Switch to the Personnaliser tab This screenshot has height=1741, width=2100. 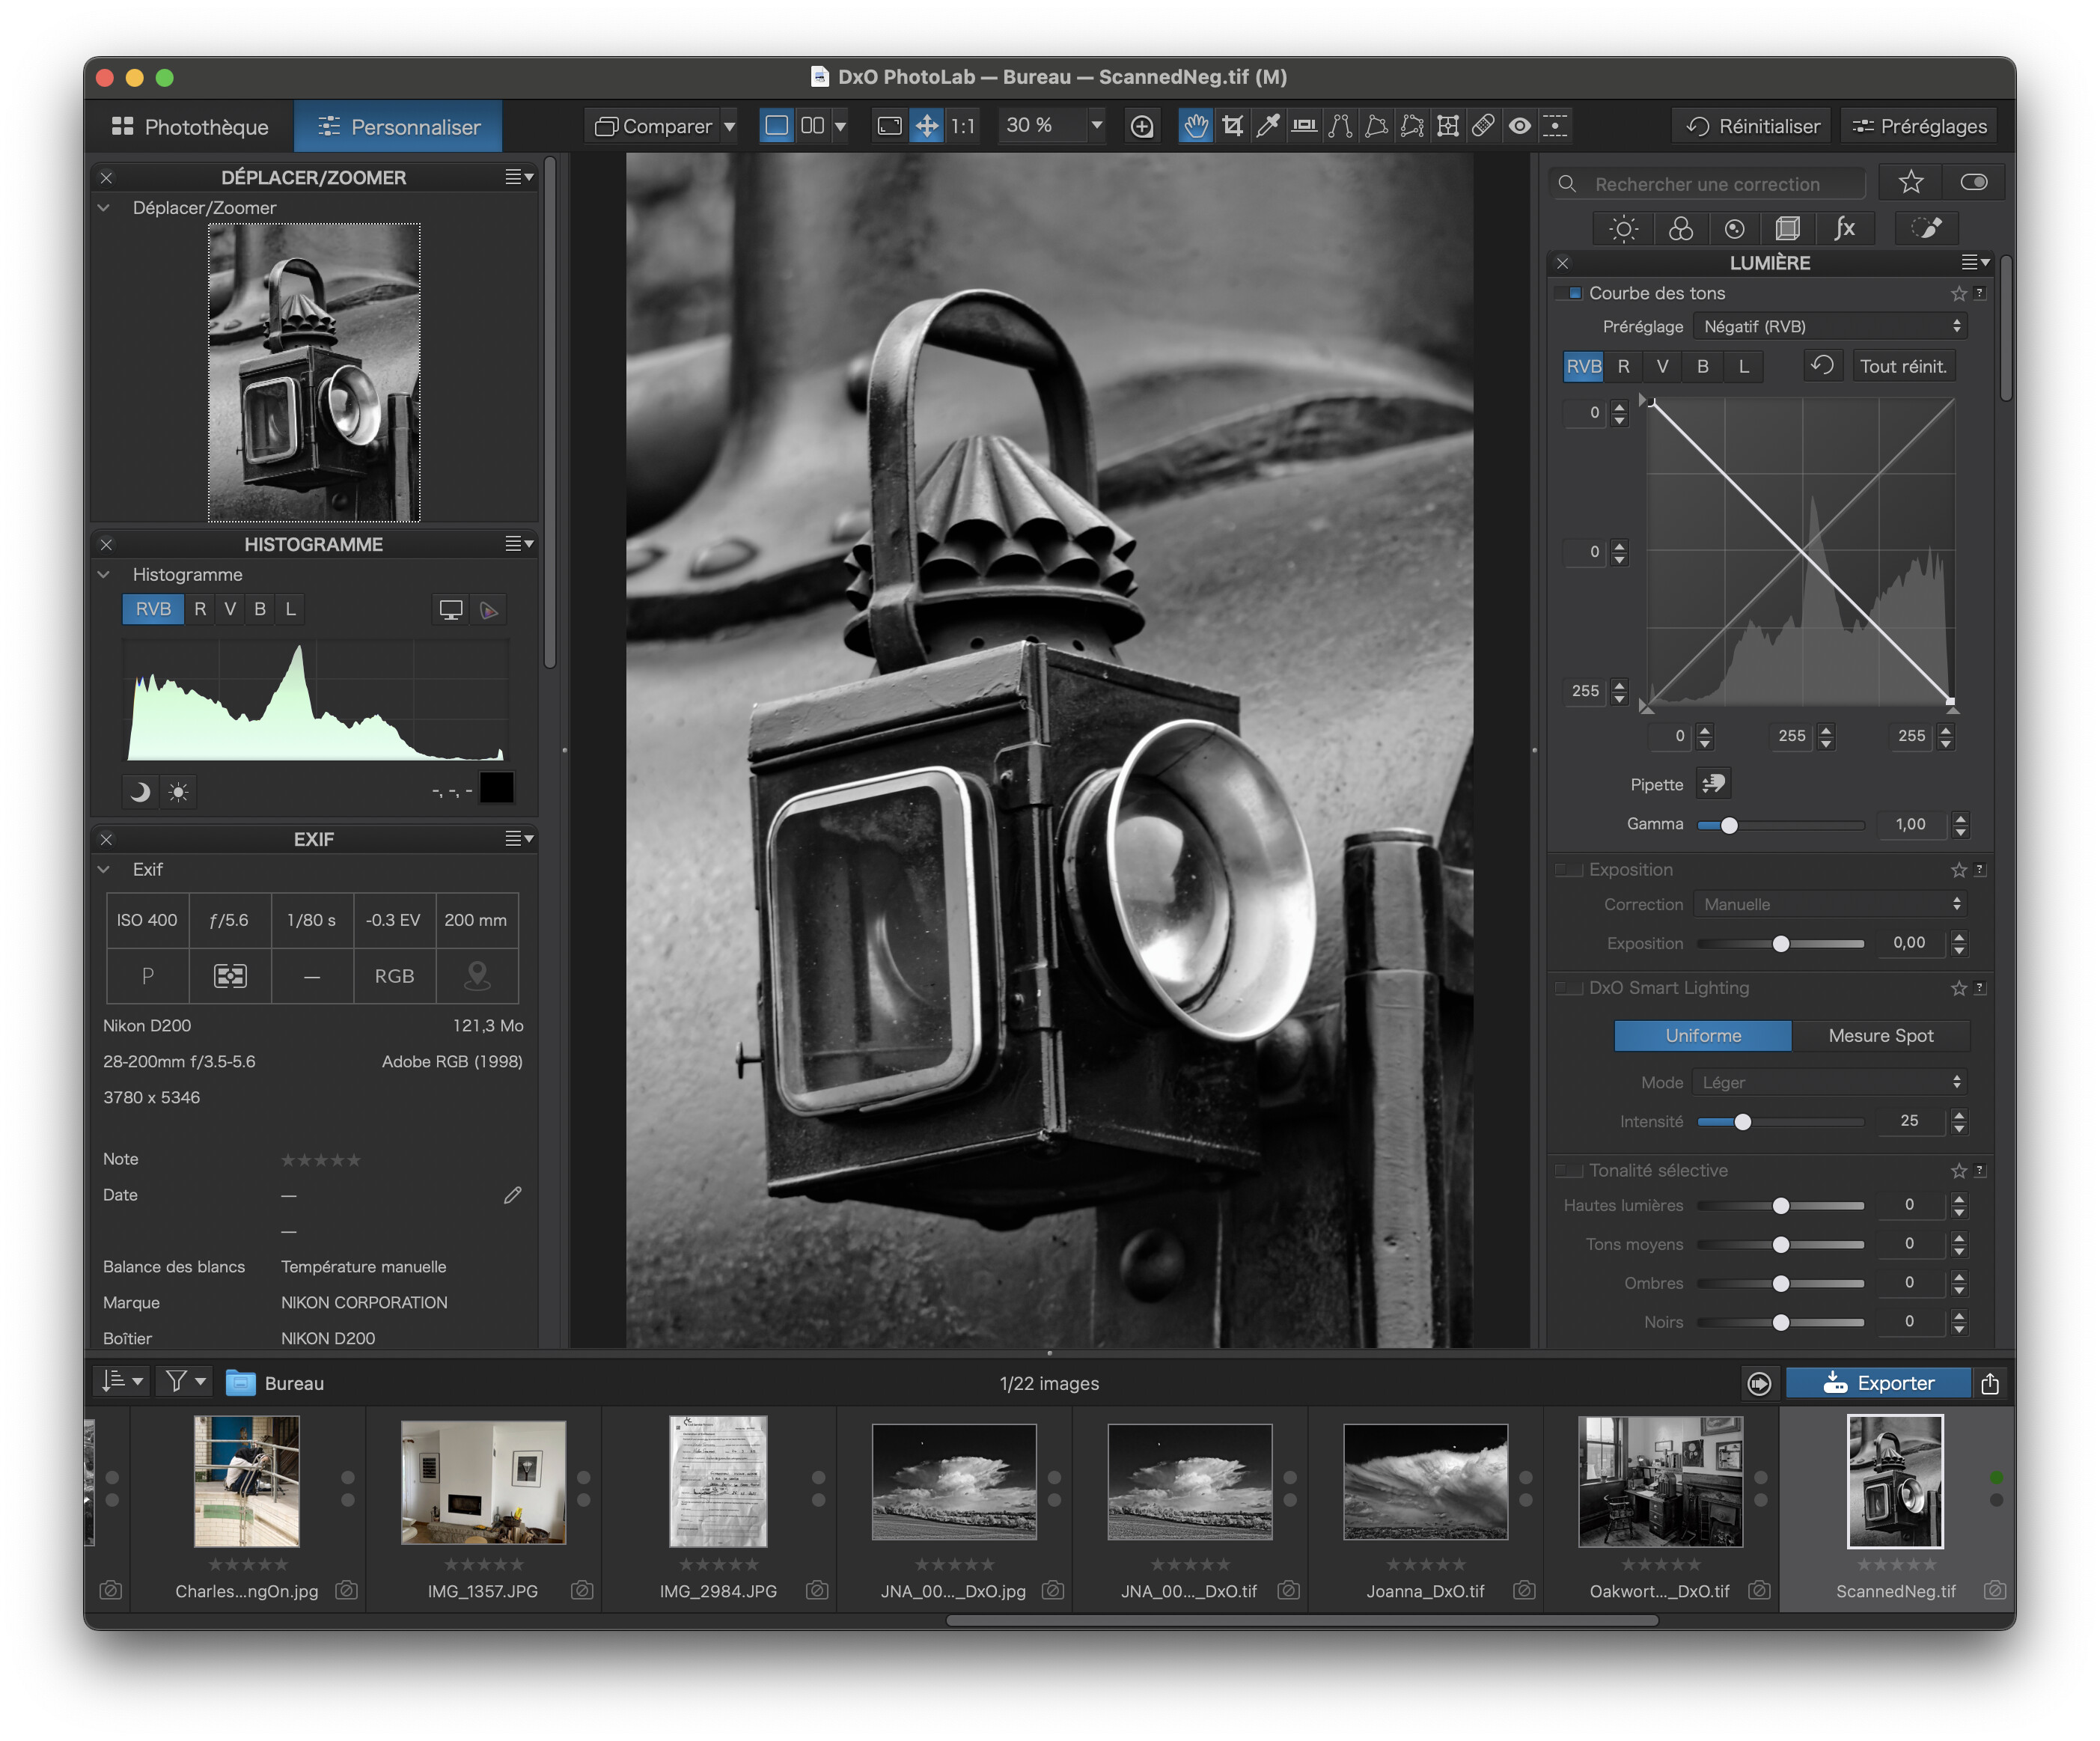397,126
